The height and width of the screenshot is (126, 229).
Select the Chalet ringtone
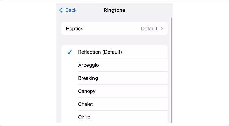tap(86, 104)
